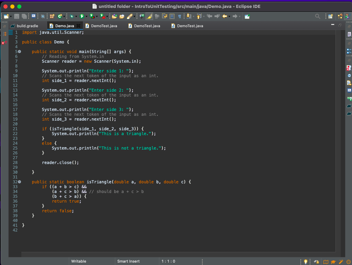
Task: Toggle Mark Occurrences highlighter icon
Action: pyautogui.click(x=149, y=16)
